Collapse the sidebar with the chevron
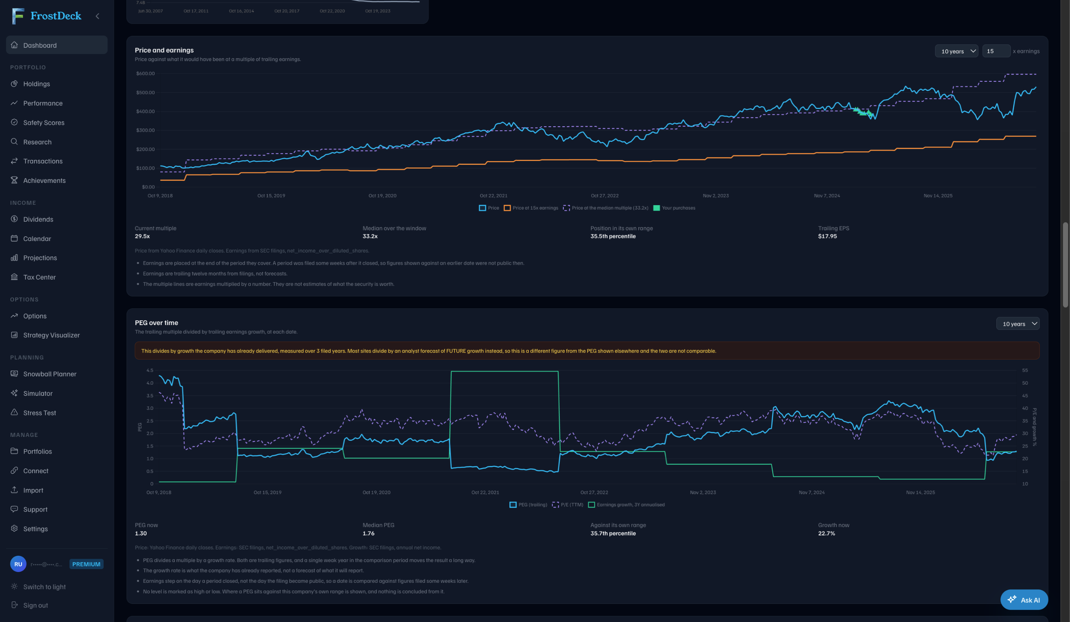Image resolution: width=1070 pixels, height=622 pixels. [98, 16]
